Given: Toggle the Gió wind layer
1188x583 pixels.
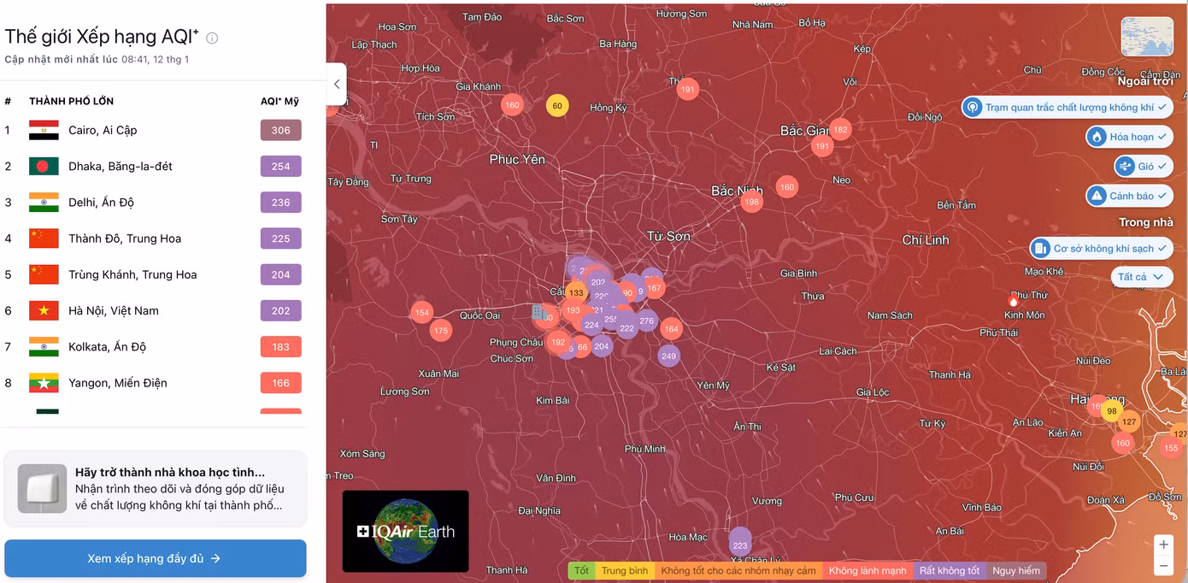Looking at the screenshot, I should point(1143,167).
